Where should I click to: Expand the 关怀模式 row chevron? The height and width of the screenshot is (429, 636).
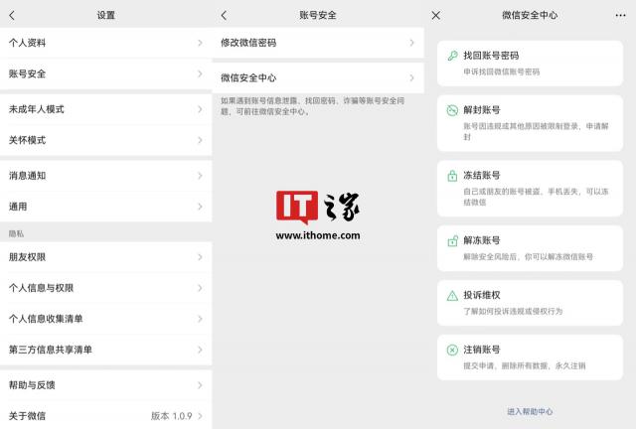(x=200, y=140)
